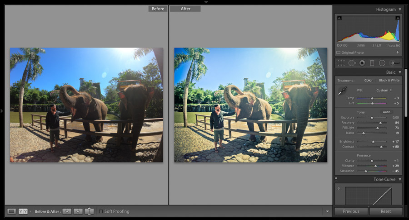Click the histogram graph area
Viewport: 409px width, 220px height.
point(368,29)
